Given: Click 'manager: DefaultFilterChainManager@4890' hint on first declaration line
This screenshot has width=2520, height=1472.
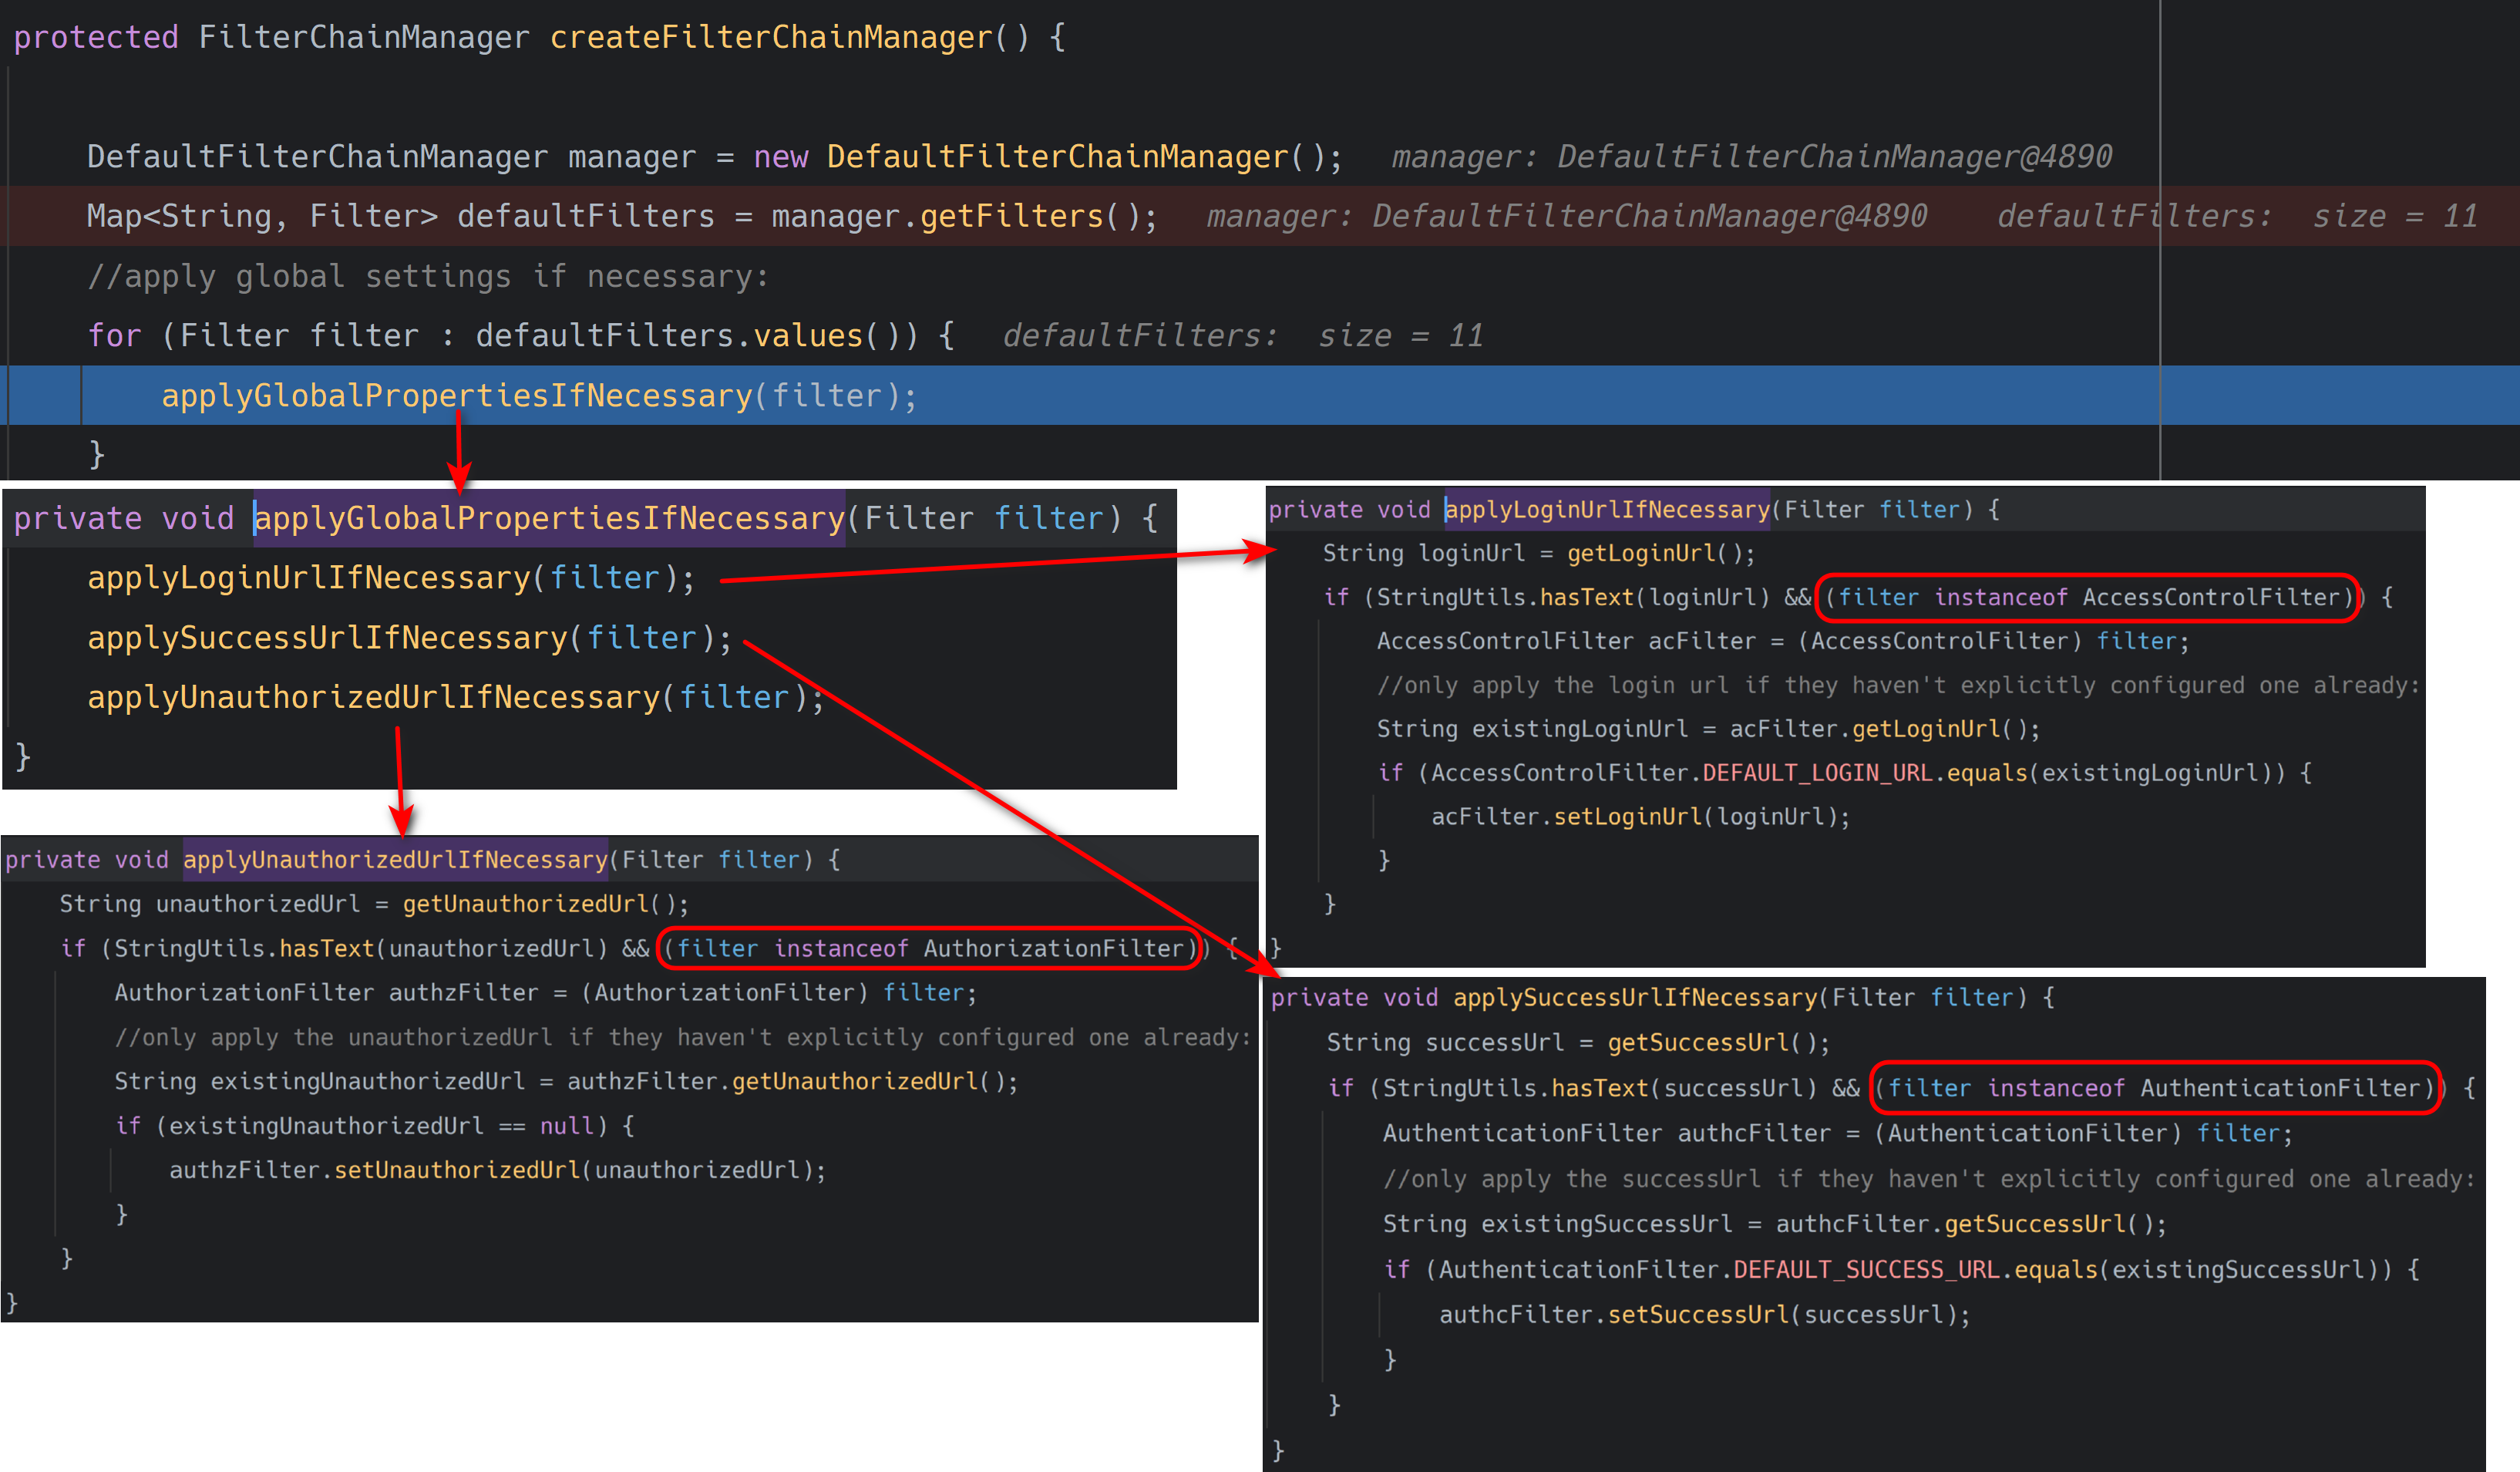Looking at the screenshot, I should pyautogui.click(x=1752, y=157).
